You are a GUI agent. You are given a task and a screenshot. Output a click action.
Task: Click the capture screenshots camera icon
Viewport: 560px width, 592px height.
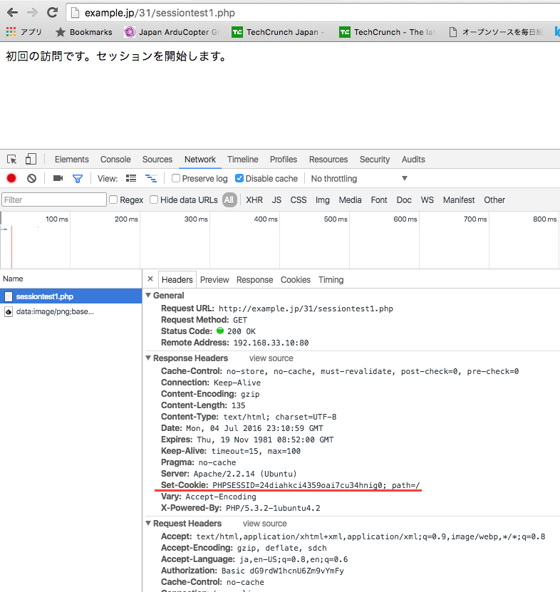(x=58, y=178)
